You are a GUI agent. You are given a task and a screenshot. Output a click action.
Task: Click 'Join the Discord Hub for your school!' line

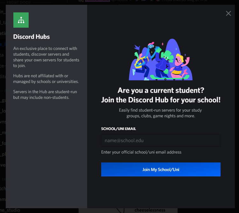point(161,100)
